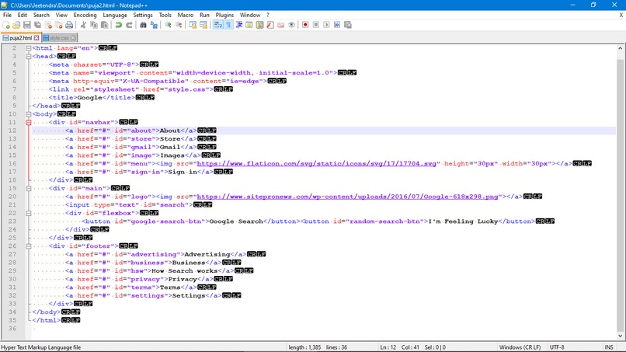Print the file using the printer icon
Image resolution: width=626 pixels, height=352 pixels.
69,25
